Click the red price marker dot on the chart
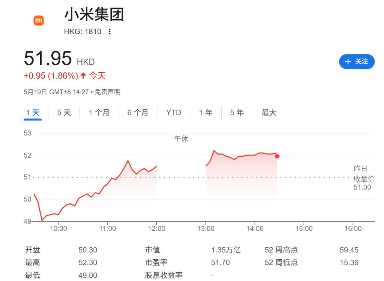Image resolution: width=384 pixels, height=281 pixels. point(276,156)
